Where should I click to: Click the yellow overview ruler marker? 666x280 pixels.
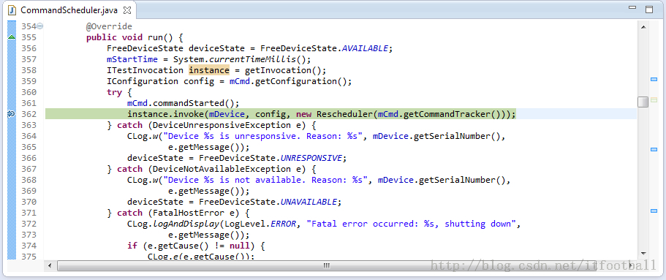(x=654, y=100)
